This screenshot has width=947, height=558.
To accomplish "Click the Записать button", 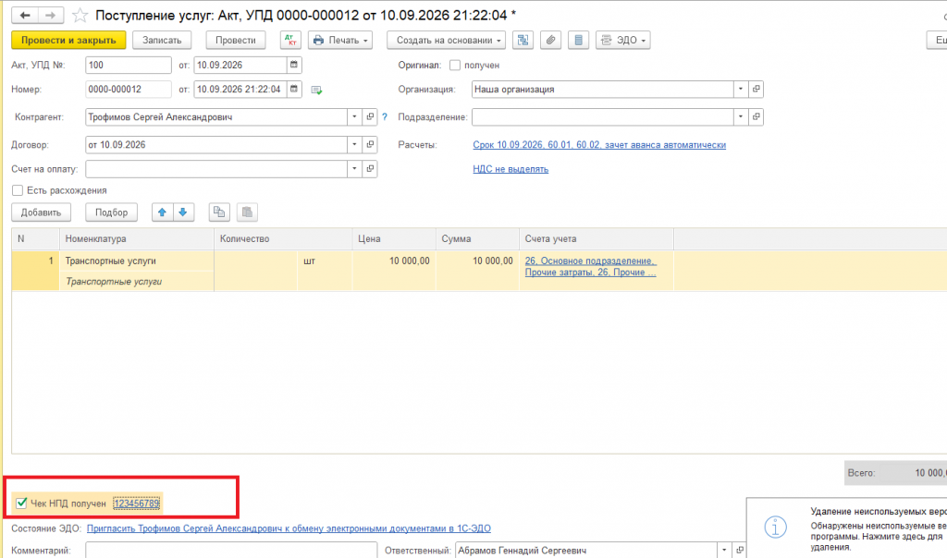I will pos(162,41).
